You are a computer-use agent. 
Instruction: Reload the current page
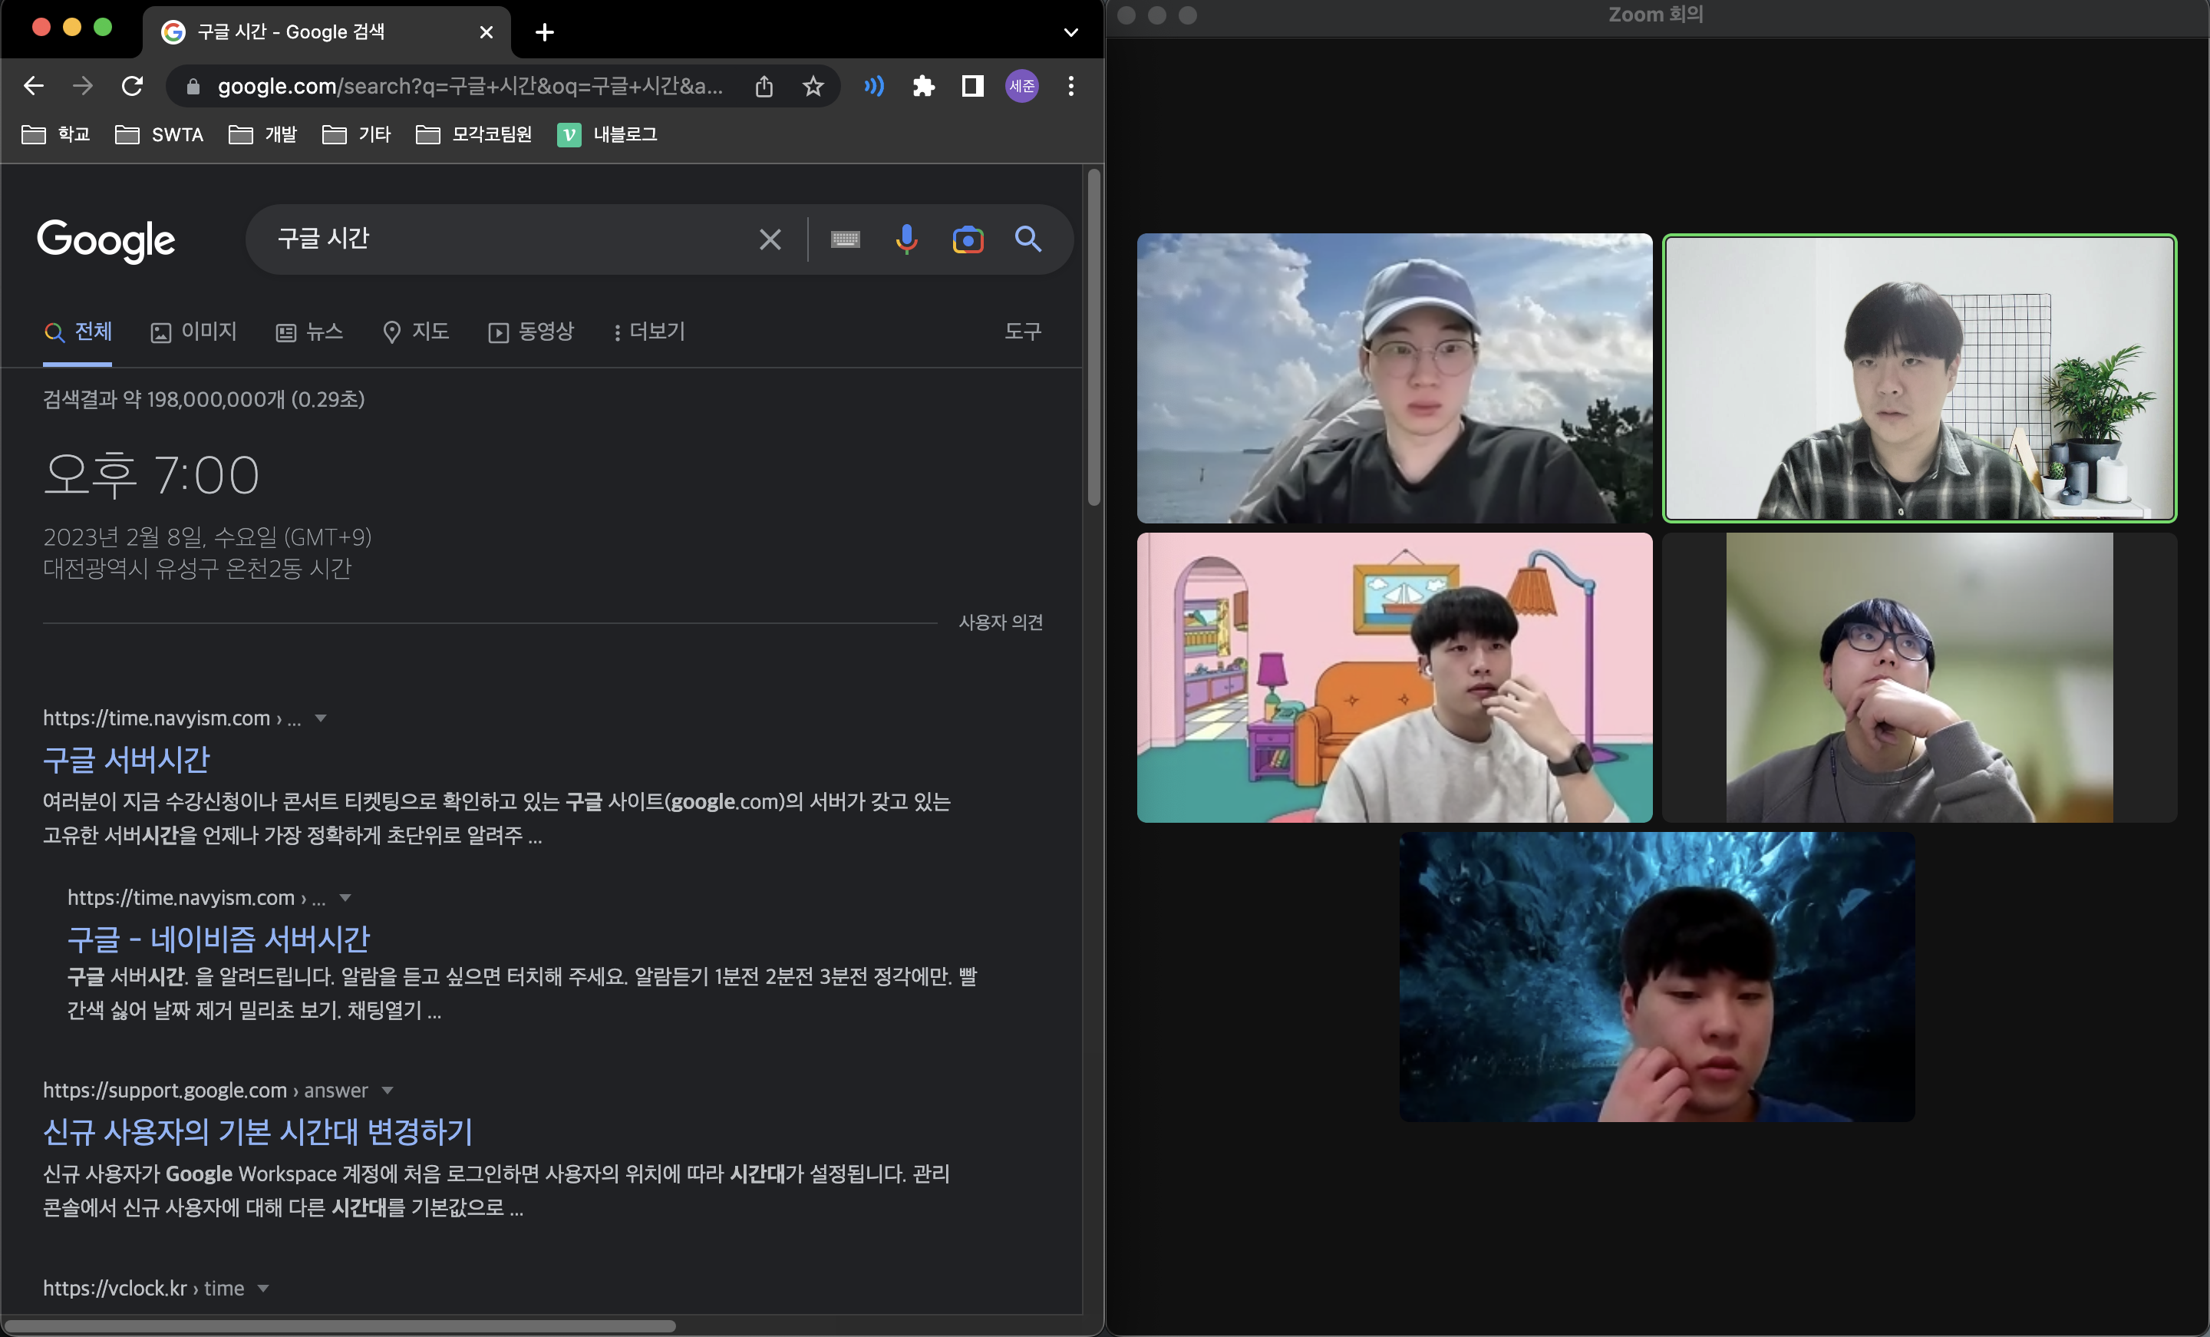133,86
